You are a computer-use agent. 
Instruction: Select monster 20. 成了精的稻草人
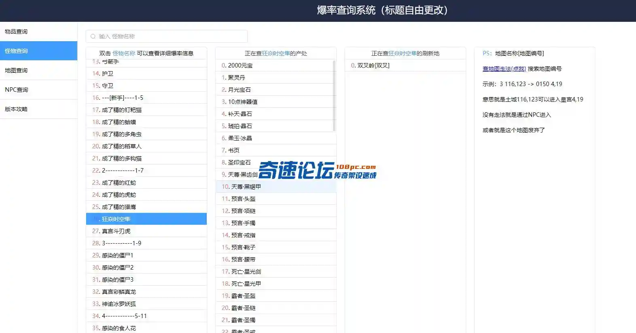pos(146,146)
